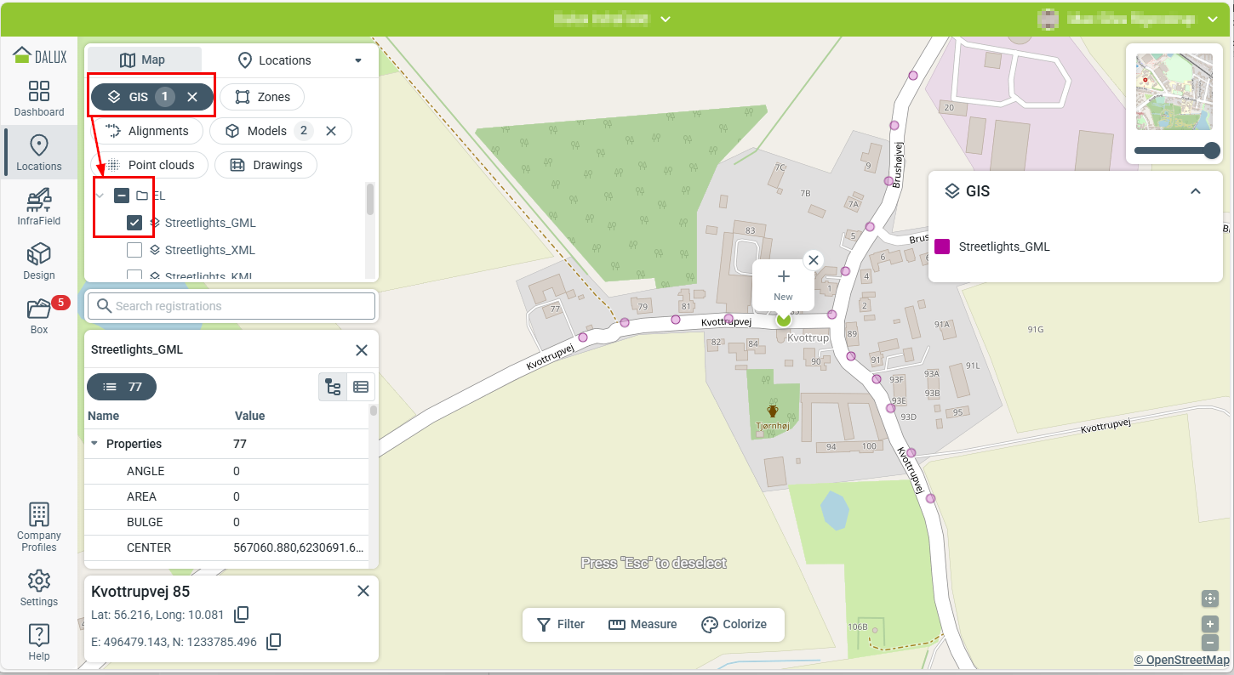Image resolution: width=1234 pixels, height=675 pixels.
Task: Copy the Lat/Long coordinates
Action: 242,615
